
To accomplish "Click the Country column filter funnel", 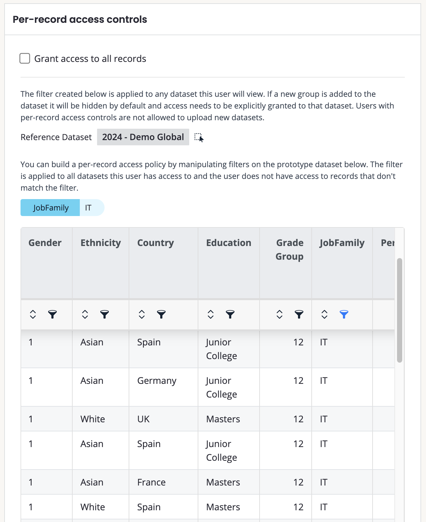I will point(161,314).
